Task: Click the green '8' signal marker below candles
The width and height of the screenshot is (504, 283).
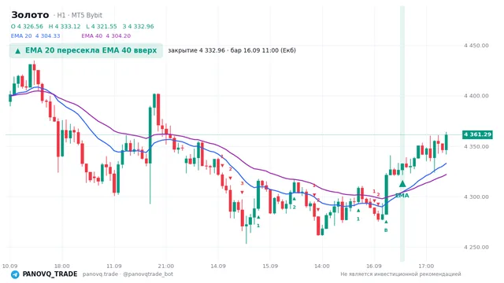Action: pos(386,230)
